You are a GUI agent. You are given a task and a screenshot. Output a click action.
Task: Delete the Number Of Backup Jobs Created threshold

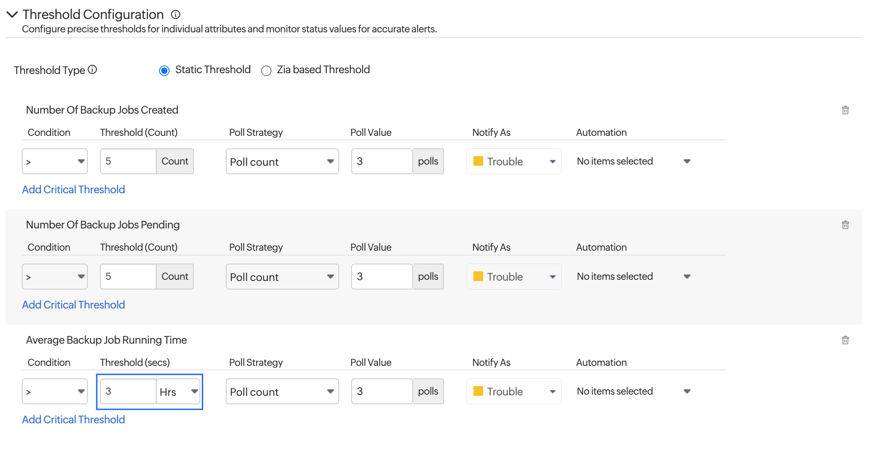[x=845, y=110]
